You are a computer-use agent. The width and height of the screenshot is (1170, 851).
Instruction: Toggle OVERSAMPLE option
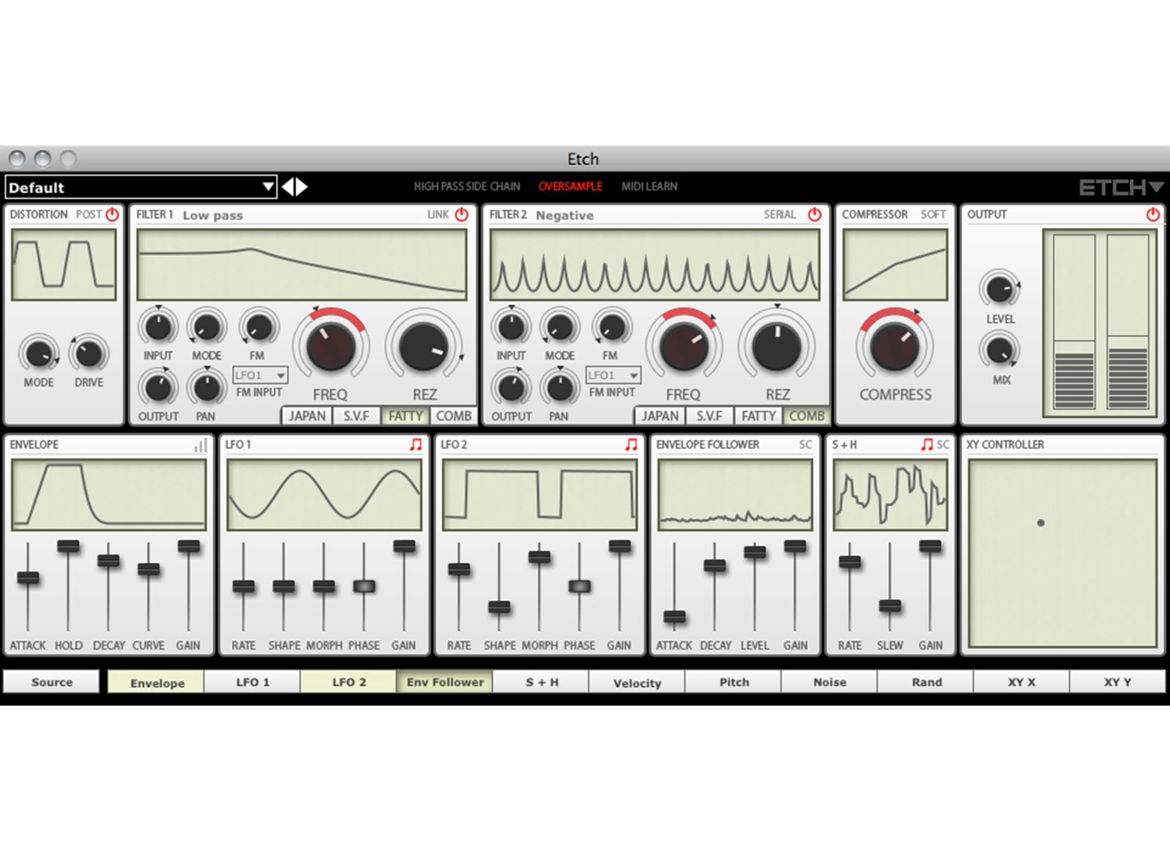pyautogui.click(x=570, y=187)
